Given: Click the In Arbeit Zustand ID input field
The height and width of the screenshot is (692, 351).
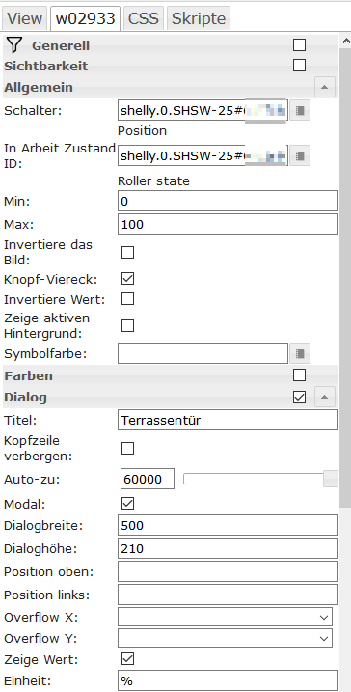Looking at the screenshot, I should (x=202, y=155).
